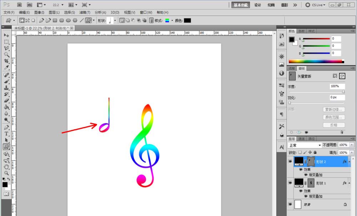Toggle Quick Mask mode
Image resolution: width=357 pixels, height=216 pixels.
[6, 194]
